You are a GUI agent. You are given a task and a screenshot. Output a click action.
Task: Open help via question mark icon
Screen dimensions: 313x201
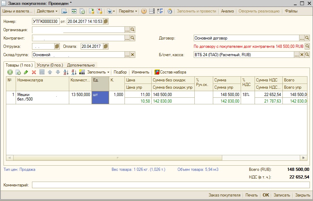tap(144, 11)
